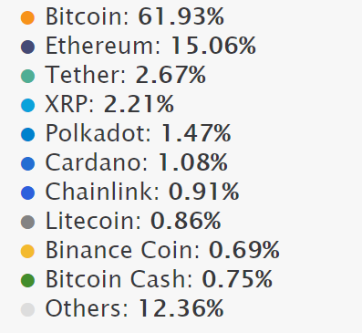Select the Others 12.36% legend text

tap(135, 308)
